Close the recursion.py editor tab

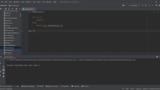point(34,9)
